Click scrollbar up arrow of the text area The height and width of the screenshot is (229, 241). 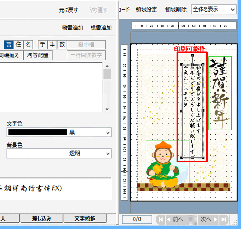[107, 66]
